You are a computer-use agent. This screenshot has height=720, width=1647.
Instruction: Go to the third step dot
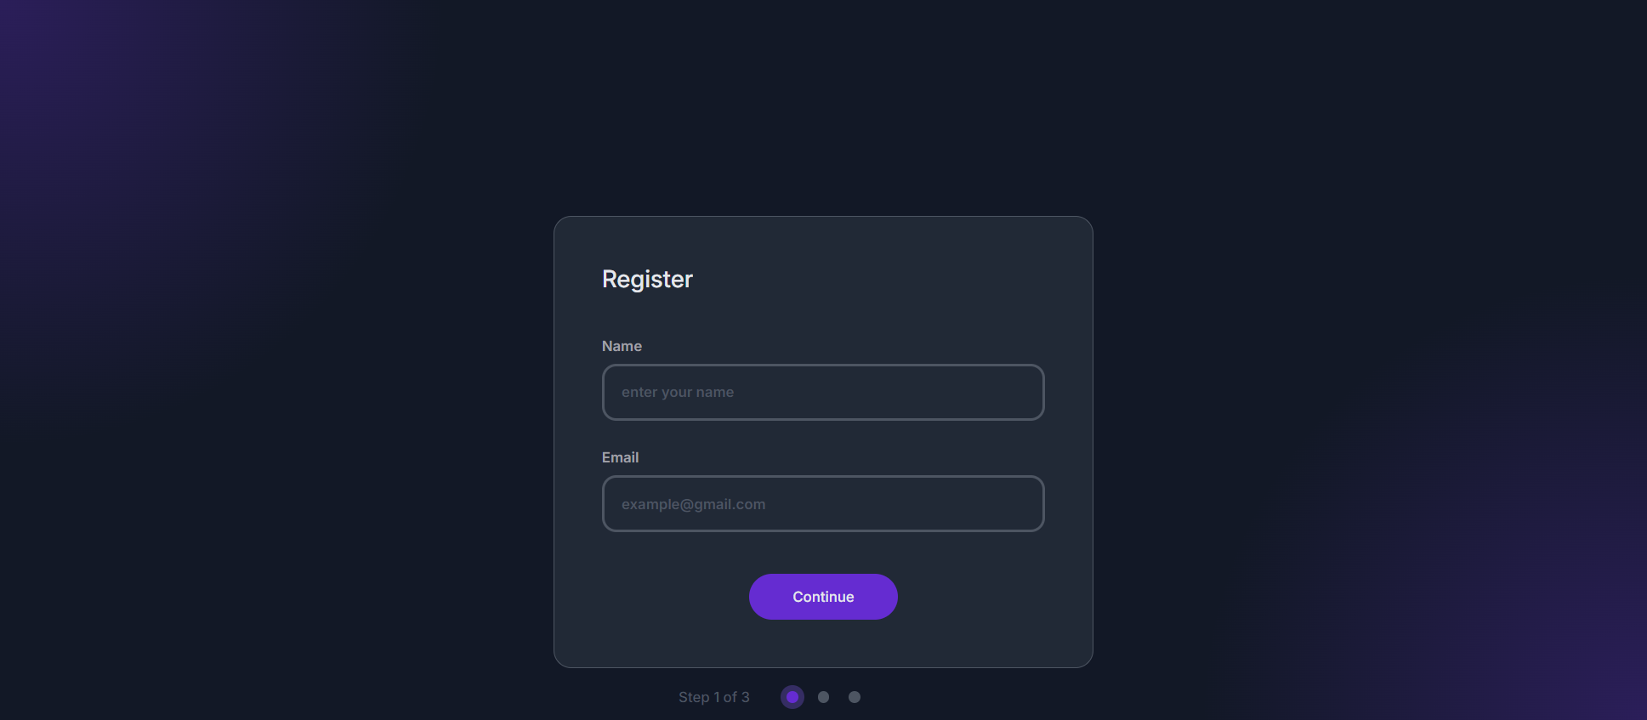click(x=855, y=697)
